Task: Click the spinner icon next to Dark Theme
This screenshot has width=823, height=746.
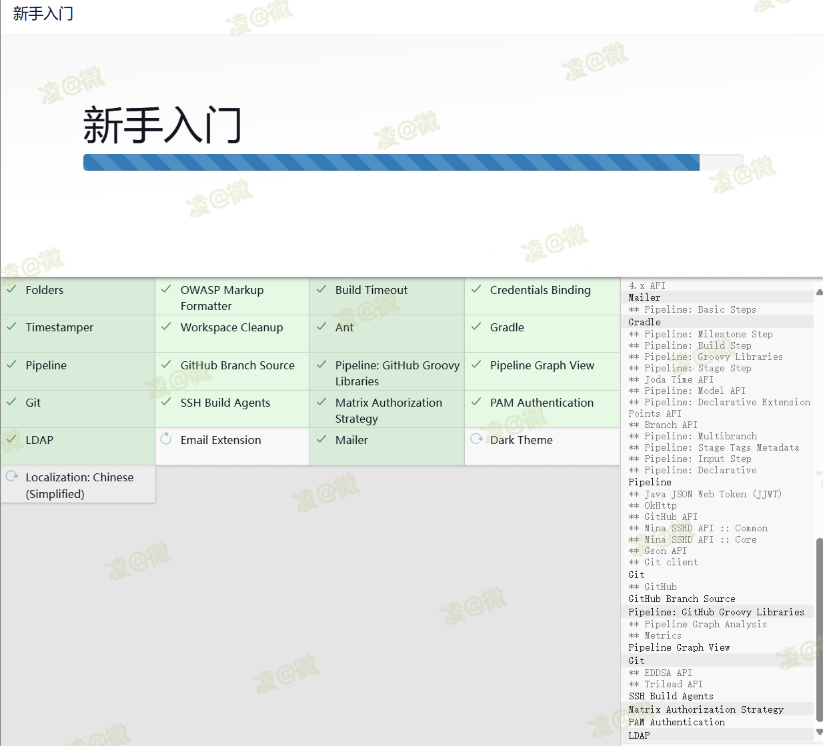Action: tap(476, 439)
